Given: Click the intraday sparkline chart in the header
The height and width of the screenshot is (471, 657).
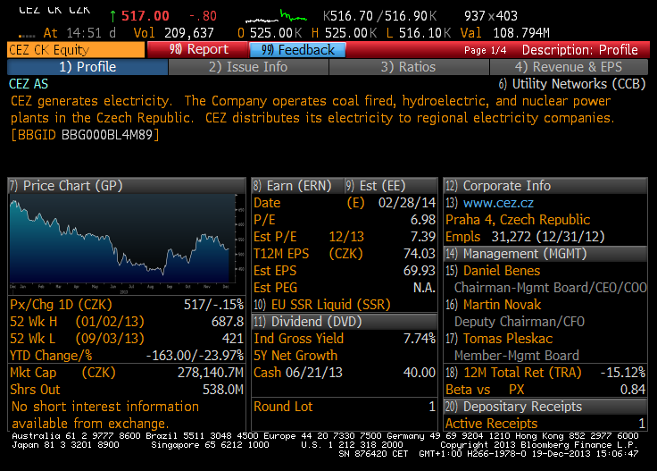Looking at the screenshot, I should tap(277, 17).
